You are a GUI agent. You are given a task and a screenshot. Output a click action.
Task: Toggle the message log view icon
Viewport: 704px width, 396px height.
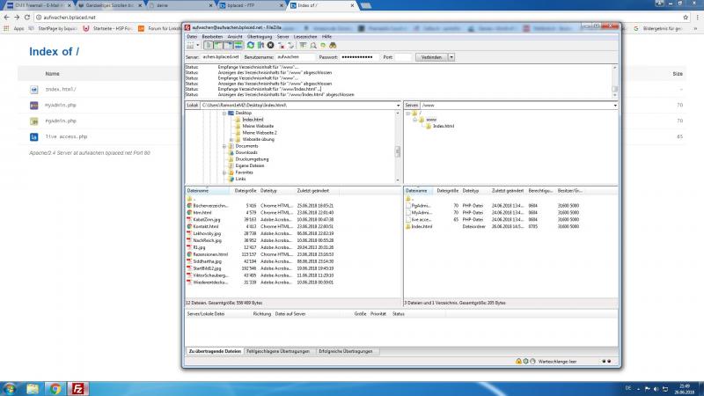pyautogui.click(x=208, y=44)
